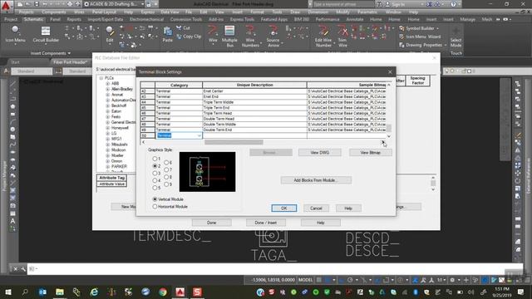Switch to the Schematic ribbon tab

pyautogui.click(x=33, y=19)
